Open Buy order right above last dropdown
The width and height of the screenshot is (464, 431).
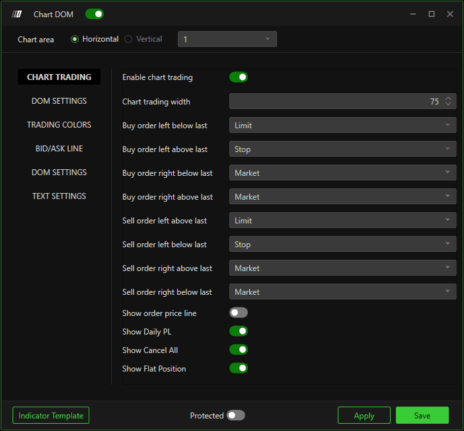click(342, 196)
